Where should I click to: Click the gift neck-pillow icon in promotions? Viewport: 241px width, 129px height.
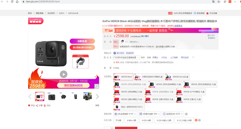pyautogui.click(x=123, y=42)
